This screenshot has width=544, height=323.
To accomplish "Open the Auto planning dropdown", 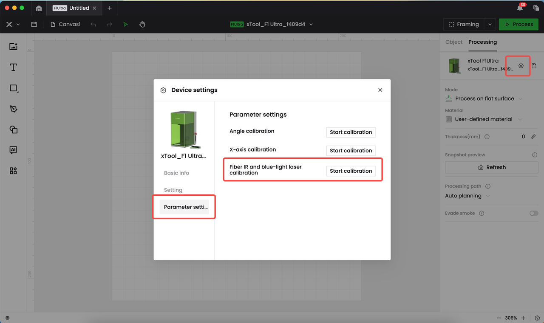I will (x=467, y=196).
